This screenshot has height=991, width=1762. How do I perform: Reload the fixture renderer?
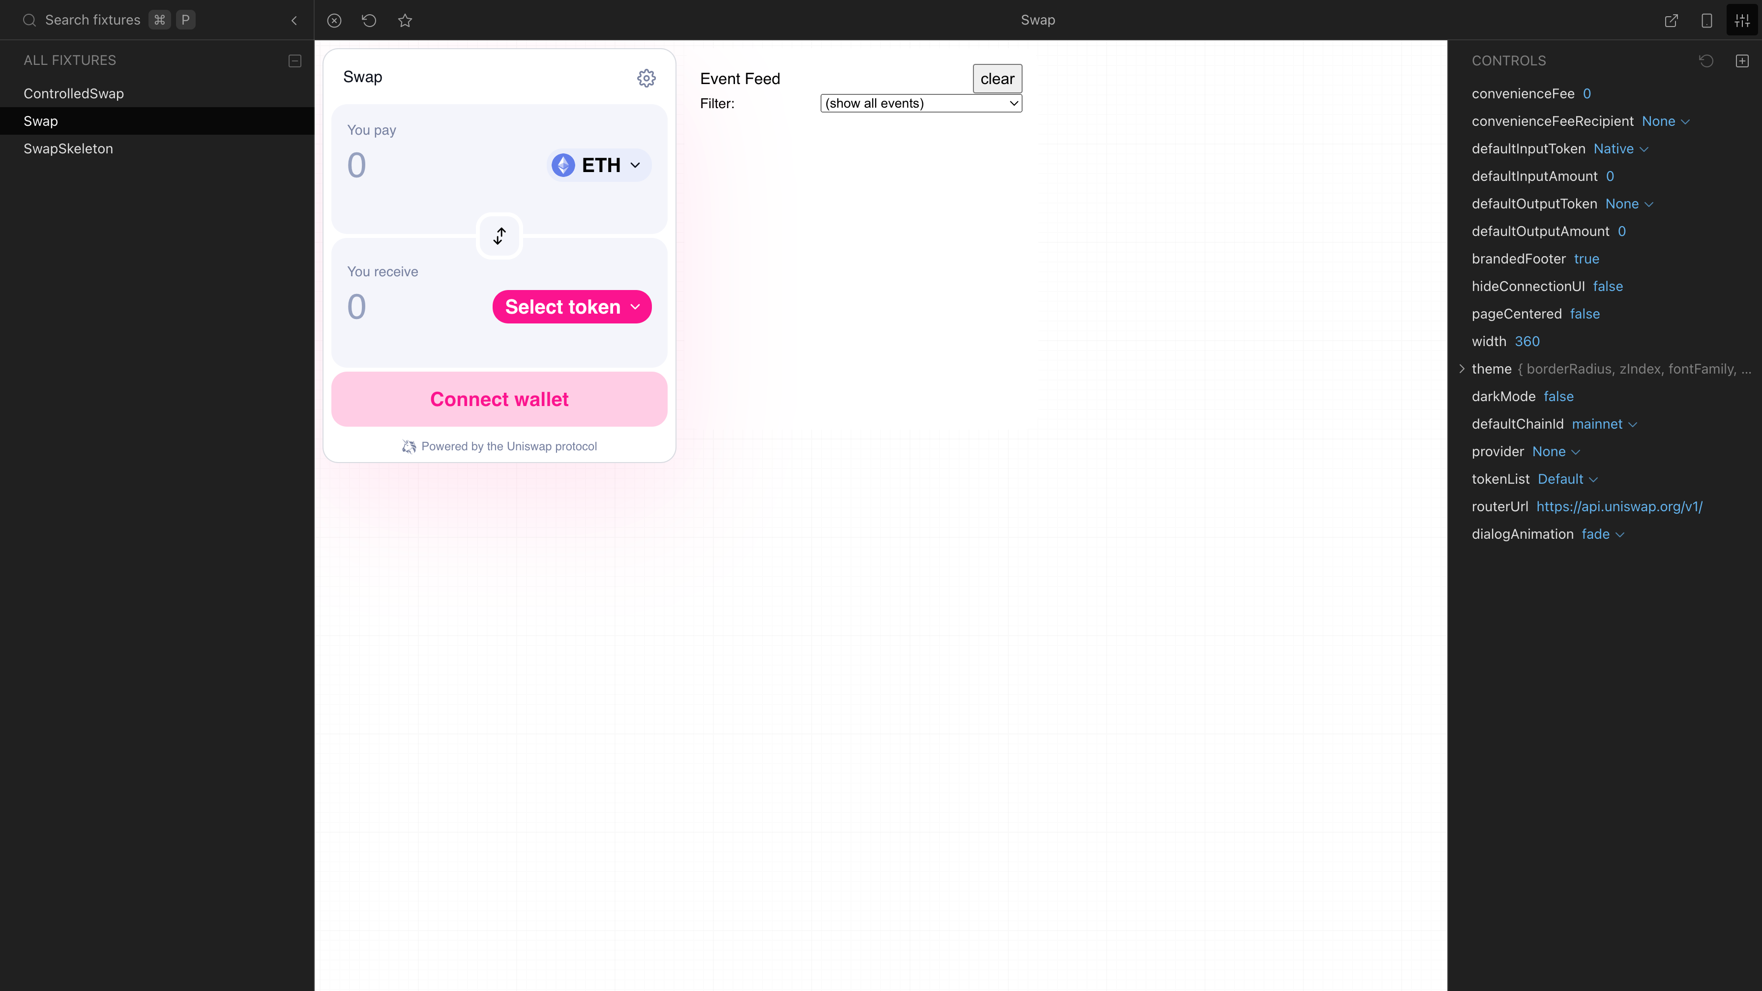tap(369, 21)
